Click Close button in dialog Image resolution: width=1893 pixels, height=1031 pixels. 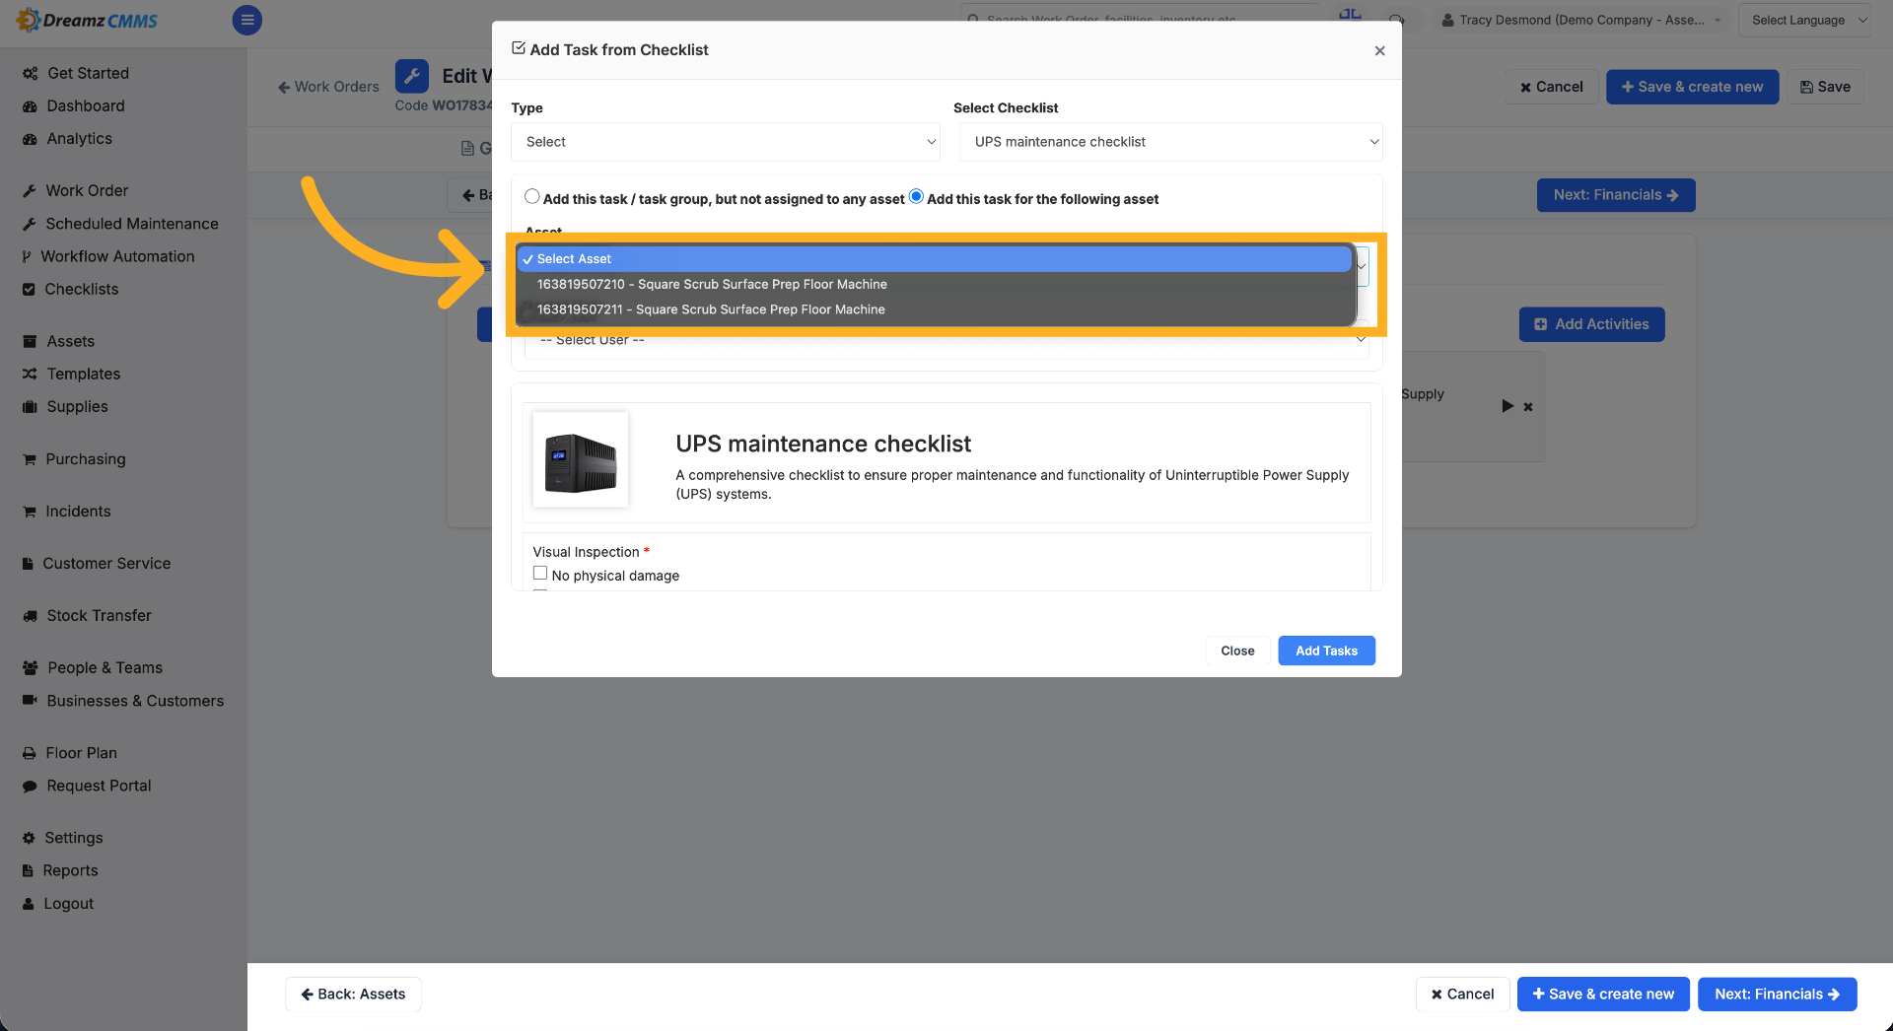(1237, 651)
